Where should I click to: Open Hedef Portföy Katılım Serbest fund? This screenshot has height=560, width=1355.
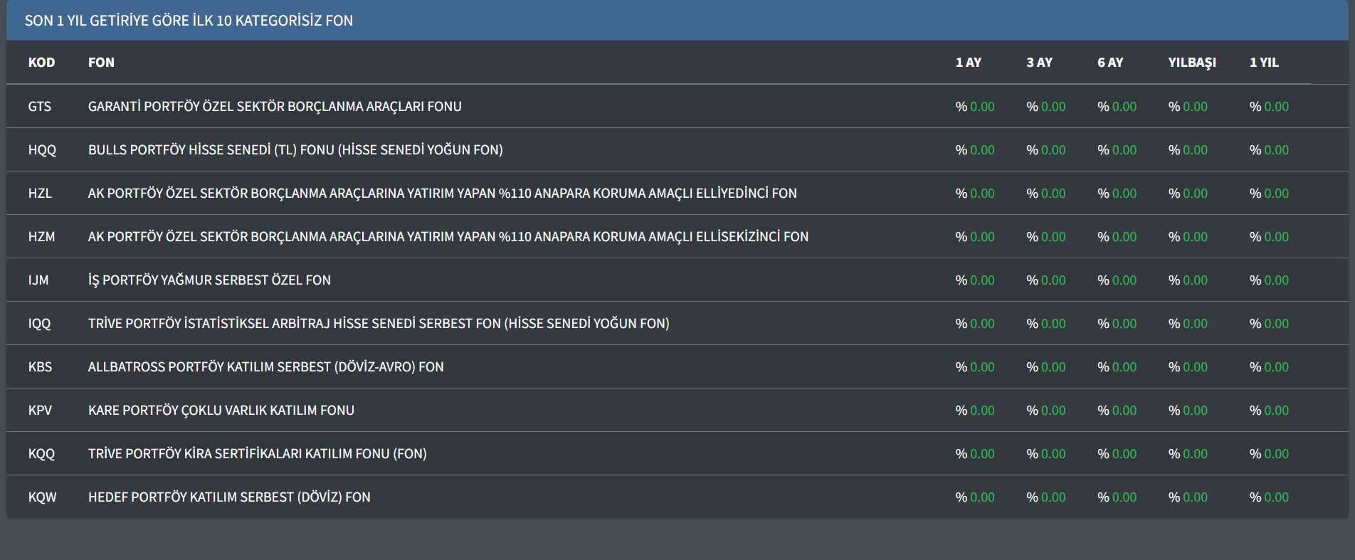229,497
